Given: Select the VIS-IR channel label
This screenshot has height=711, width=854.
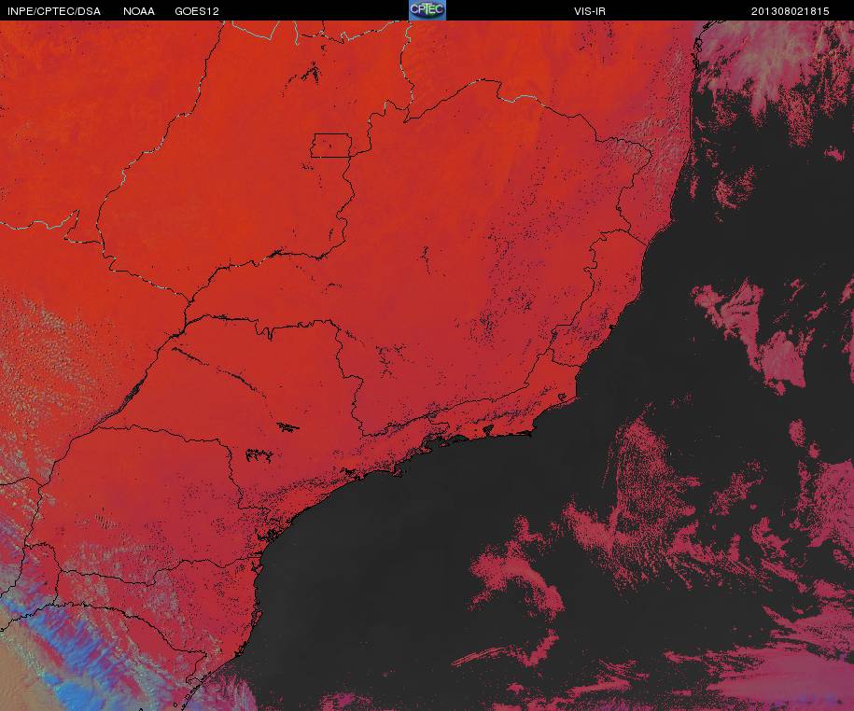Looking at the screenshot, I should (589, 11).
